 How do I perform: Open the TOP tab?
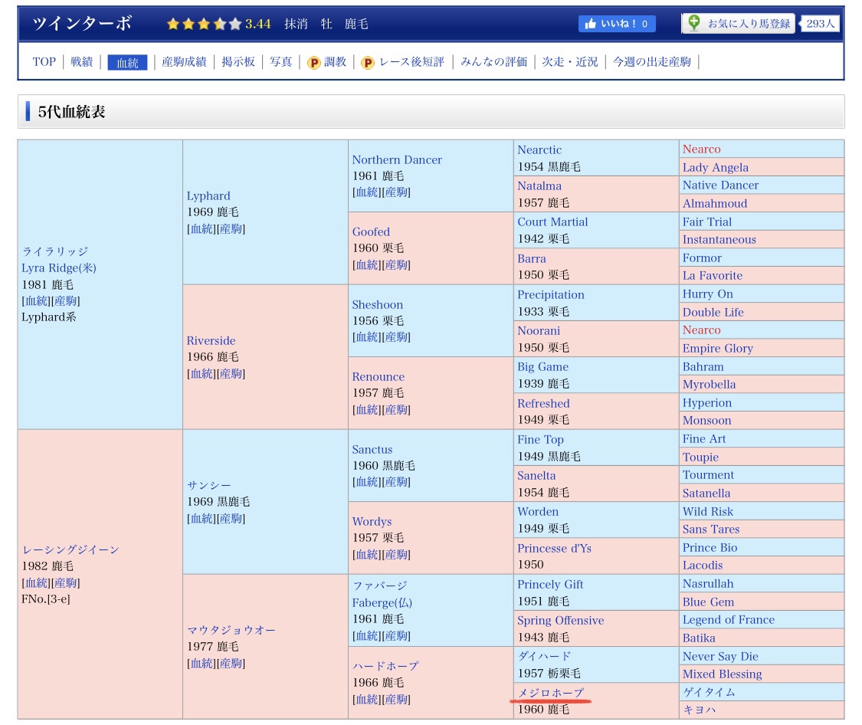tap(44, 61)
